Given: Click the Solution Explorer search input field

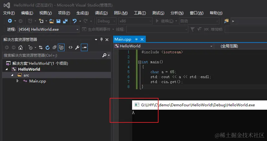Looking at the screenshot, I should click(52, 55).
